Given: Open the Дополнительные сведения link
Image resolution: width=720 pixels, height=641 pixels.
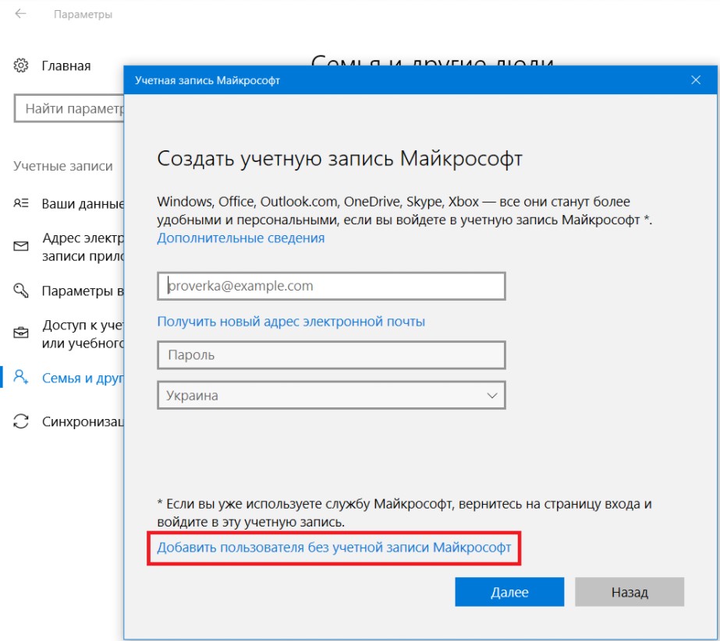Looking at the screenshot, I should point(240,238).
